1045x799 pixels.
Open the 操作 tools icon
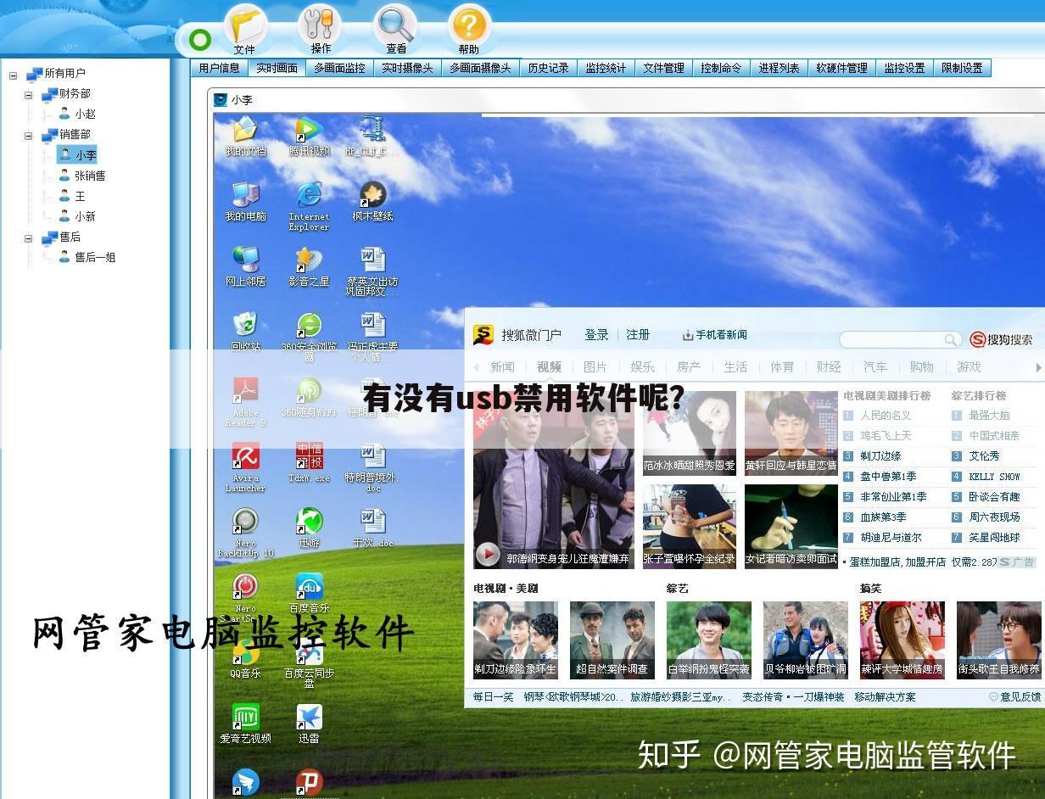coord(321,31)
